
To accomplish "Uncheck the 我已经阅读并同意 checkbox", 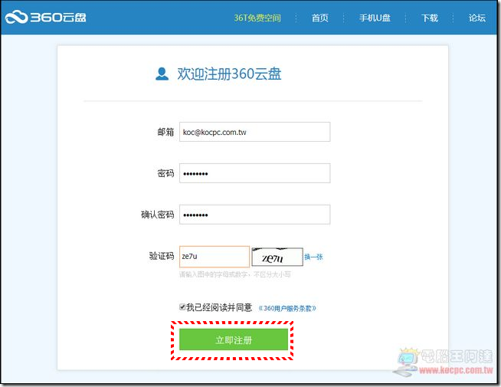I will (x=182, y=307).
